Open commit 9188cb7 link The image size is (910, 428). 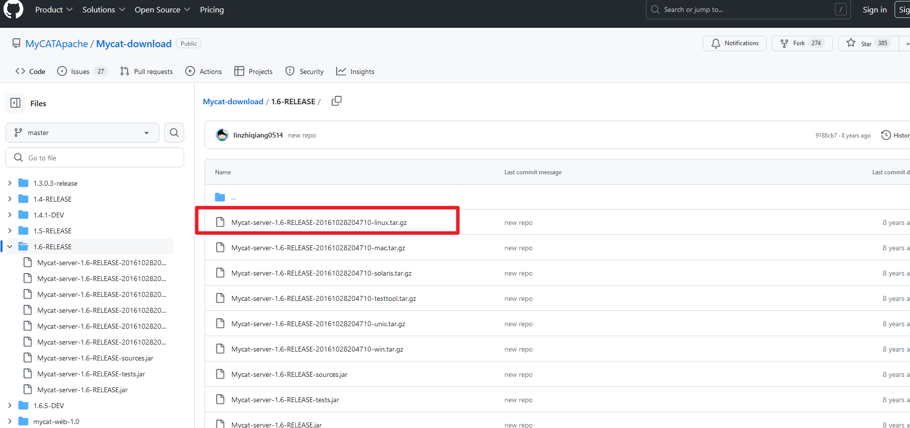point(826,136)
